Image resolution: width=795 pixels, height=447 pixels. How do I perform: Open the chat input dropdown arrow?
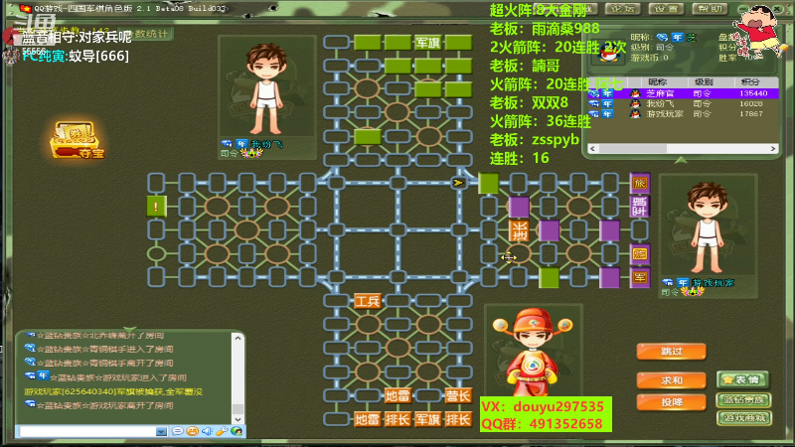pos(161,432)
